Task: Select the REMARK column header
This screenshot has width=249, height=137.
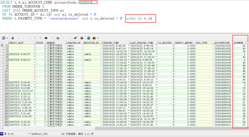Action: click(56, 43)
